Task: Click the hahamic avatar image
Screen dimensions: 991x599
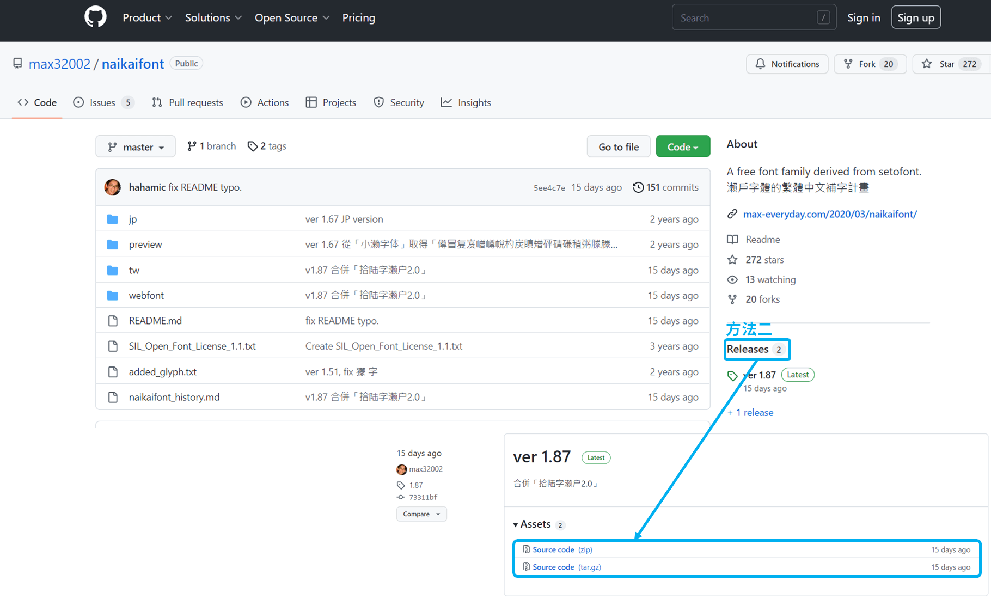Action: click(113, 187)
